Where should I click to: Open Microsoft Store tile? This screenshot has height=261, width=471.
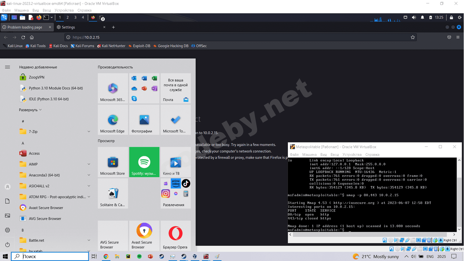[x=113, y=162]
